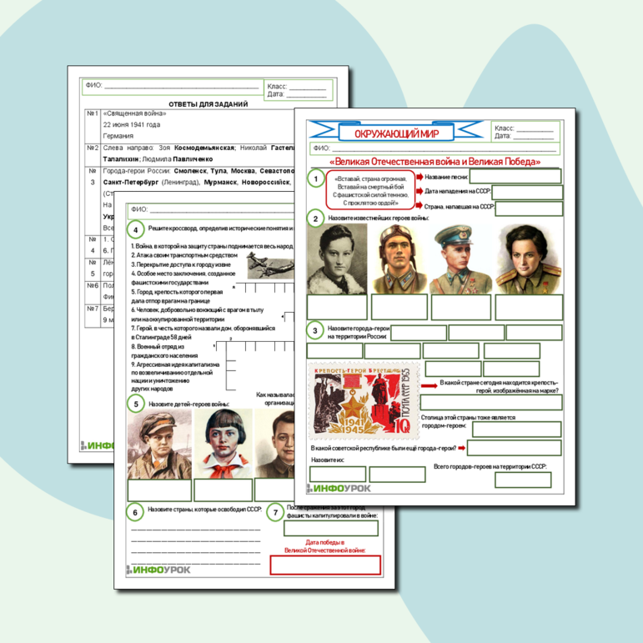643x643 pixels.
Task: Click the Инфоурок logo at the middle worksheet's bottom
Action: pyautogui.click(x=158, y=570)
